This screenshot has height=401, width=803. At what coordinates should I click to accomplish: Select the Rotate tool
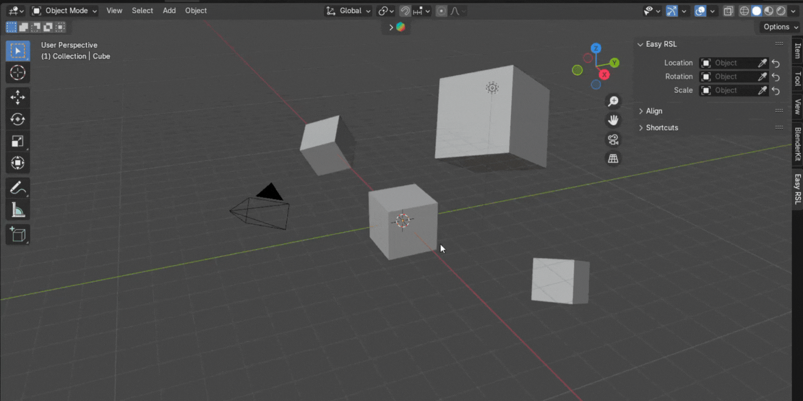point(18,119)
